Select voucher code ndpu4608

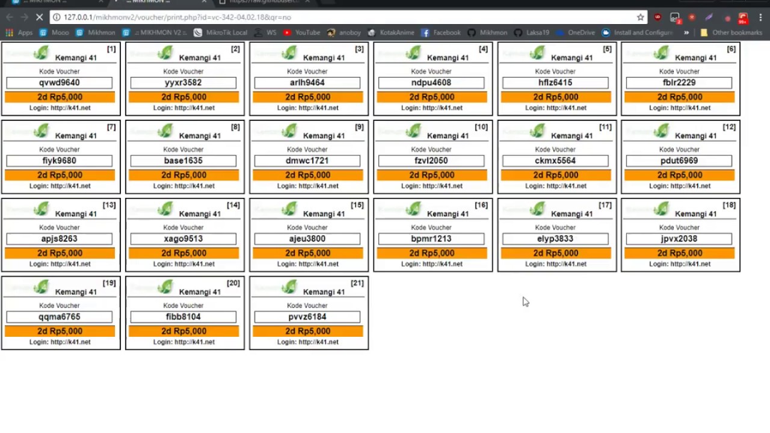(x=431, y=83)
